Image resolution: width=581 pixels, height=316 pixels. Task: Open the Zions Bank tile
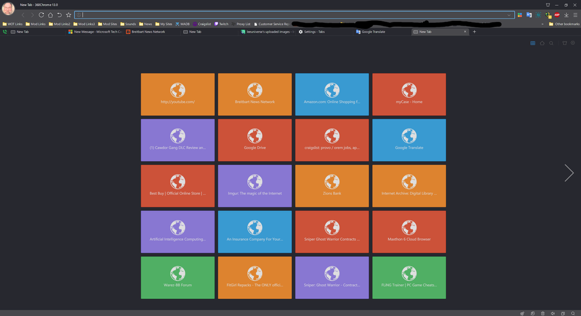click(332, 186)
